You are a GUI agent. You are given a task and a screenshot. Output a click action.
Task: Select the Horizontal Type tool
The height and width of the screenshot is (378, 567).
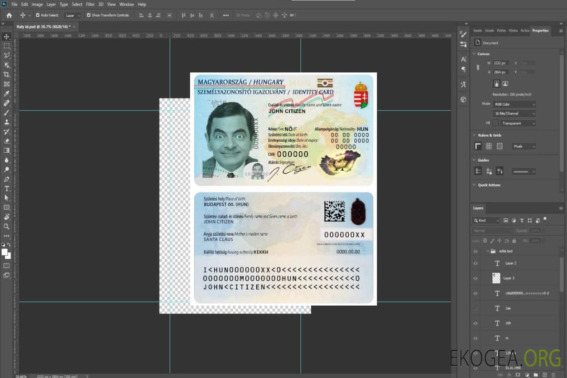(x=6, y=188)
